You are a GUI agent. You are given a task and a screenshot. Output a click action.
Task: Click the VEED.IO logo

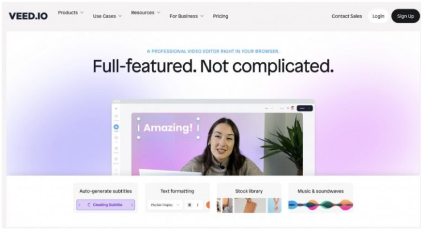pos(28,16)
